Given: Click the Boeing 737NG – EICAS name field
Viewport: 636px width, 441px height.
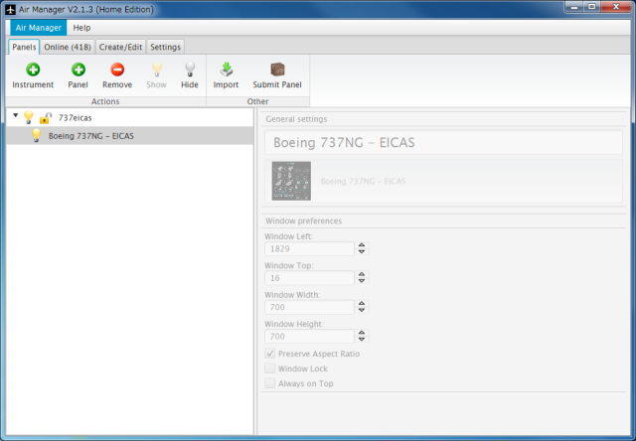Looking at the screenshot, I should (x=443, y=142).
